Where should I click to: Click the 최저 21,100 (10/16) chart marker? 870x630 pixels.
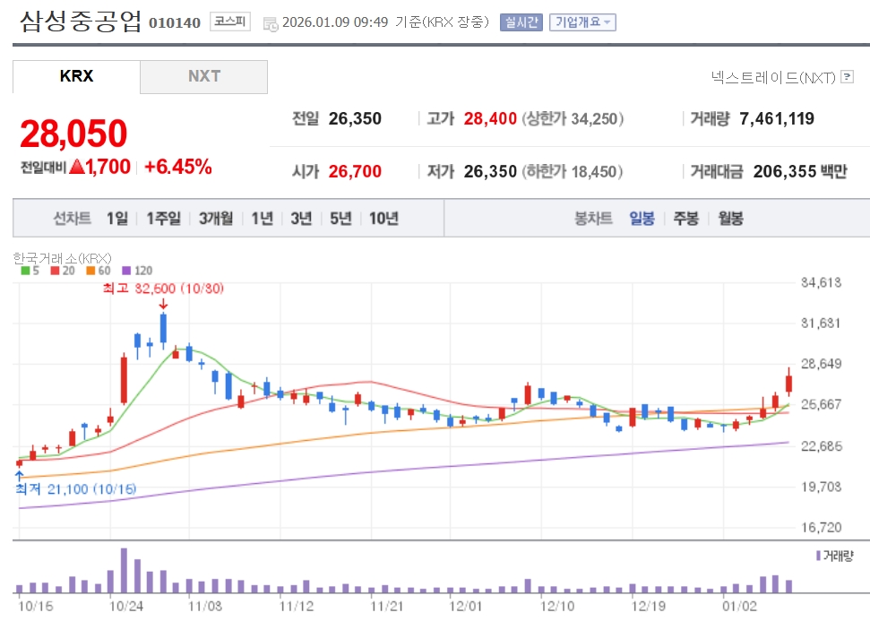point(75,489)
